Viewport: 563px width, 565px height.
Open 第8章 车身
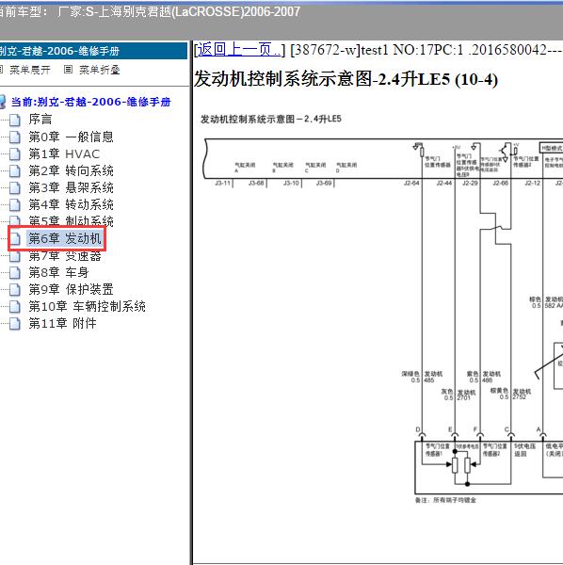(58, 272)
